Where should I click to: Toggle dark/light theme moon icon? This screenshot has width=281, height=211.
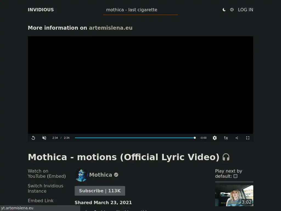224,10
